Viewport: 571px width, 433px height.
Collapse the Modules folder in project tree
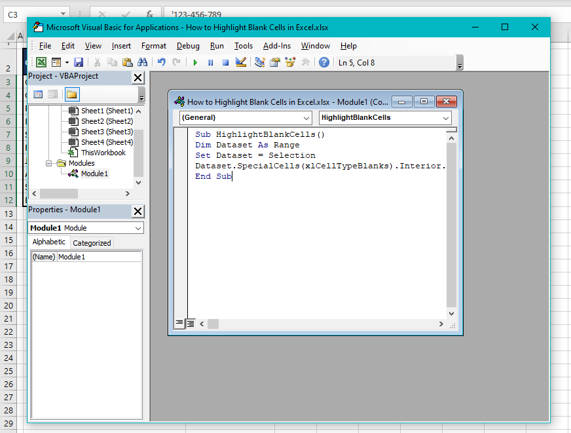click(x=50, y=163)
